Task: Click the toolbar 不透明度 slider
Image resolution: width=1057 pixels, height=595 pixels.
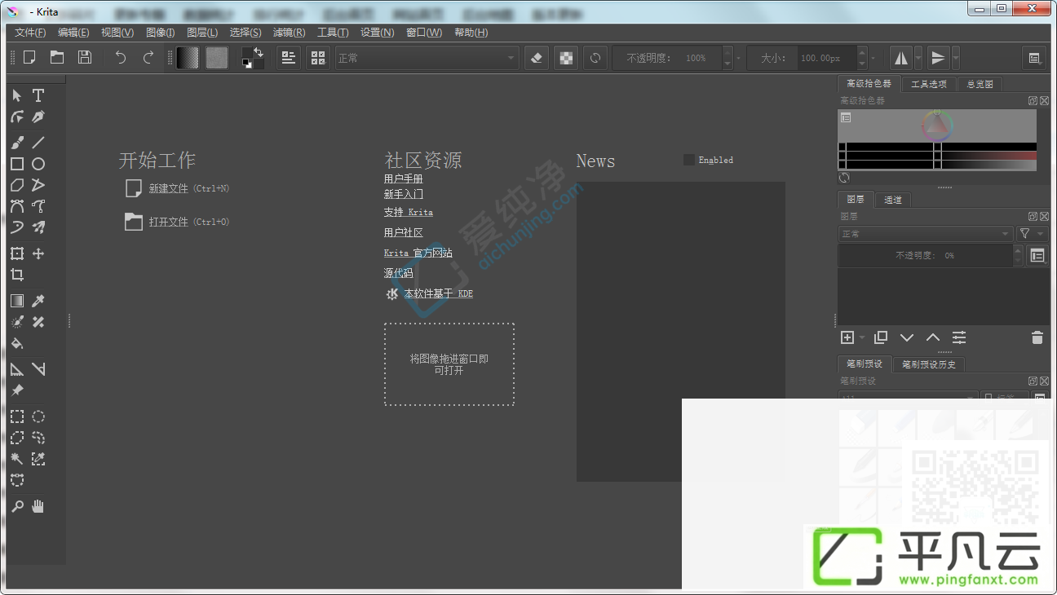Action: click(x=666, y=58)
